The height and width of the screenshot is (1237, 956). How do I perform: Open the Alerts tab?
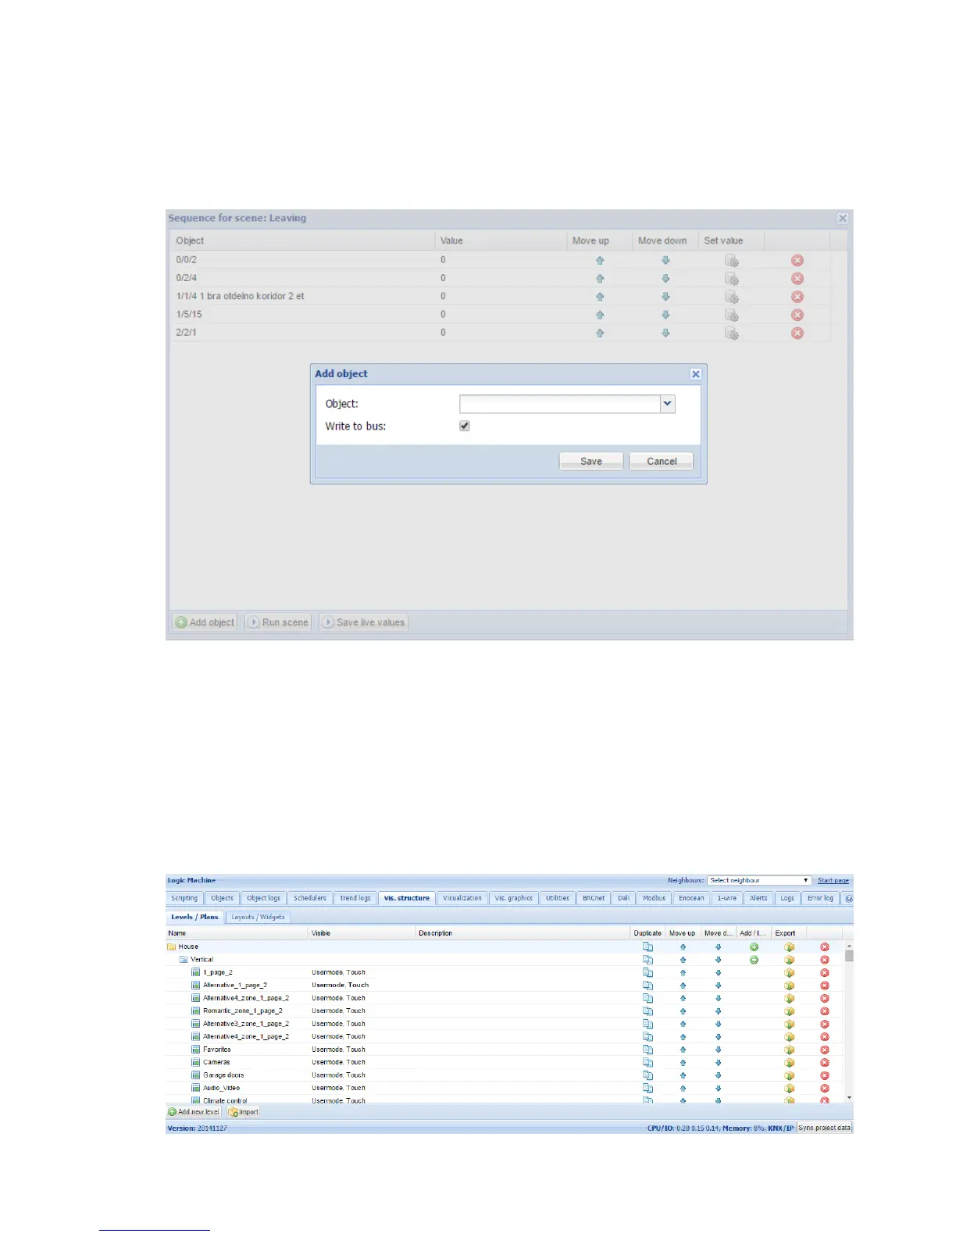point(758,898)
